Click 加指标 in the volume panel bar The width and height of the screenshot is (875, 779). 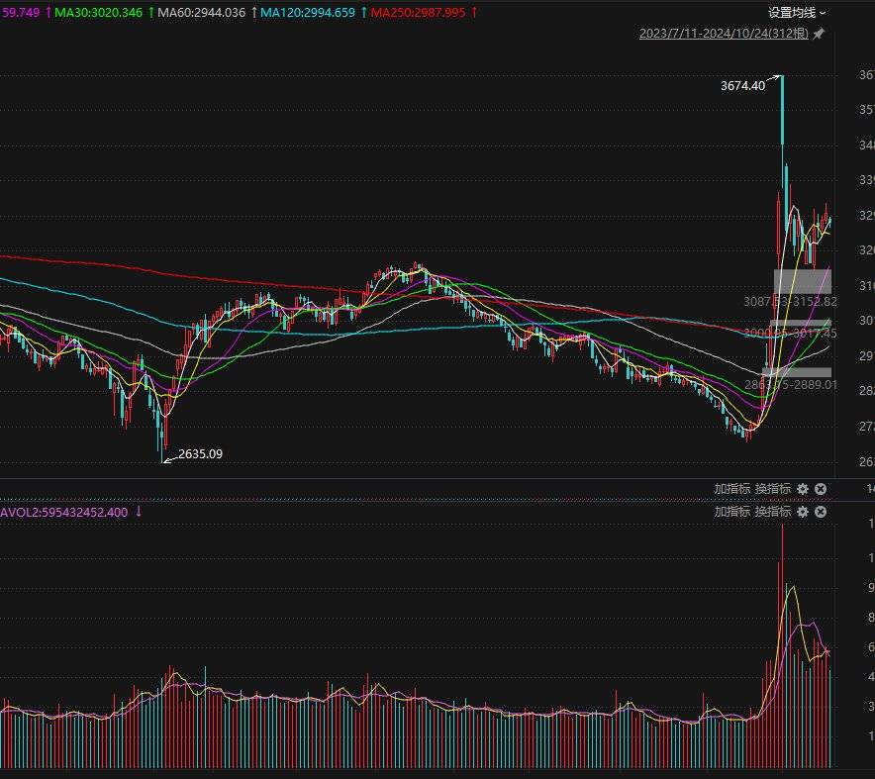732,512
